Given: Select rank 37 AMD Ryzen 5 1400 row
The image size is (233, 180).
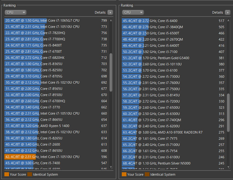Looking at the screenshot, I should point(56,126).
